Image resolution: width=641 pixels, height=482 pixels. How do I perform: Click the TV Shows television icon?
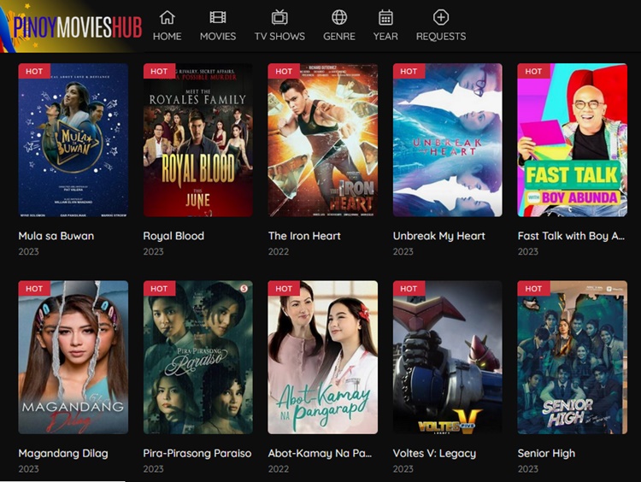[279, 18]
